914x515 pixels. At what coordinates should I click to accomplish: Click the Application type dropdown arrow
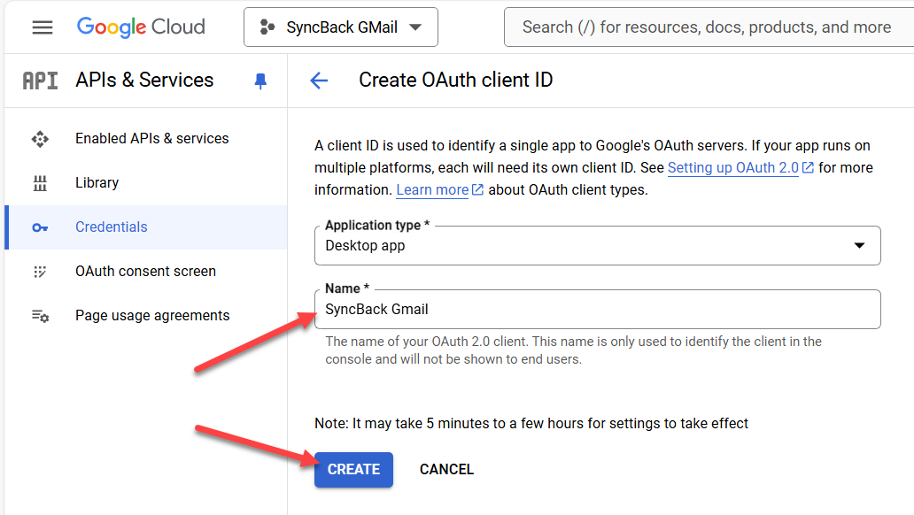(859, 245)
